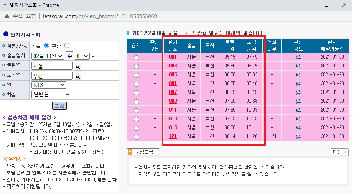
Task: Select radio button for train 013 row
Action: pyautogui.click(x=136, y=119)
